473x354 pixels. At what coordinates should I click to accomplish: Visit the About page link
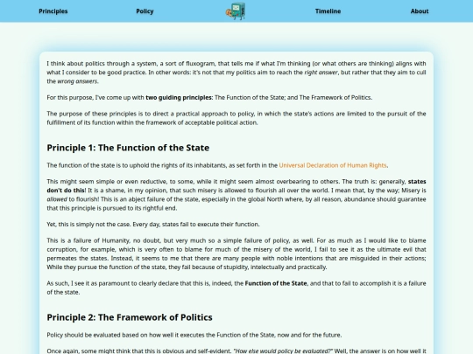(420, 11)
